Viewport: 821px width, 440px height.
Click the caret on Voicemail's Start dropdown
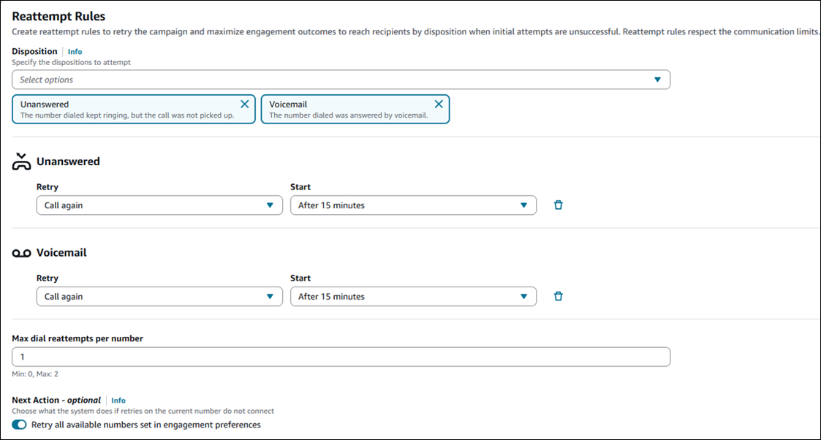523,296
